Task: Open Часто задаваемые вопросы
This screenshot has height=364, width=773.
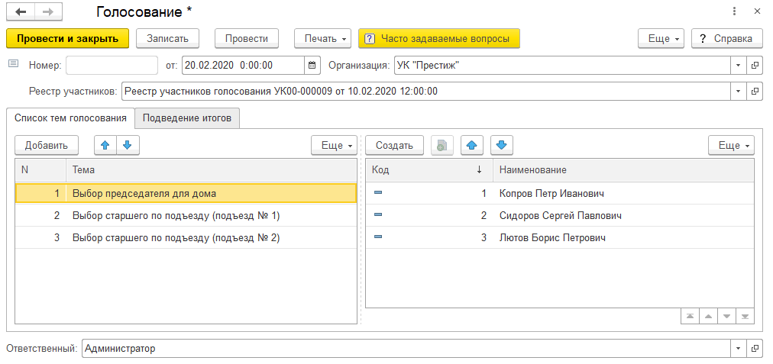Action: tap(438, 38)
